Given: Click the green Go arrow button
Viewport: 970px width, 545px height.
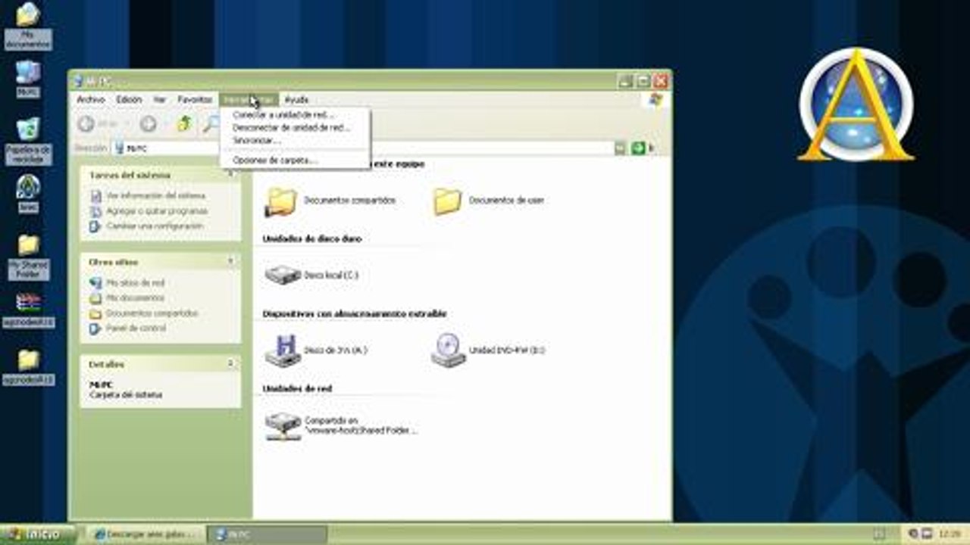Looking at the screenshot, I should click(x=638, y=148).
